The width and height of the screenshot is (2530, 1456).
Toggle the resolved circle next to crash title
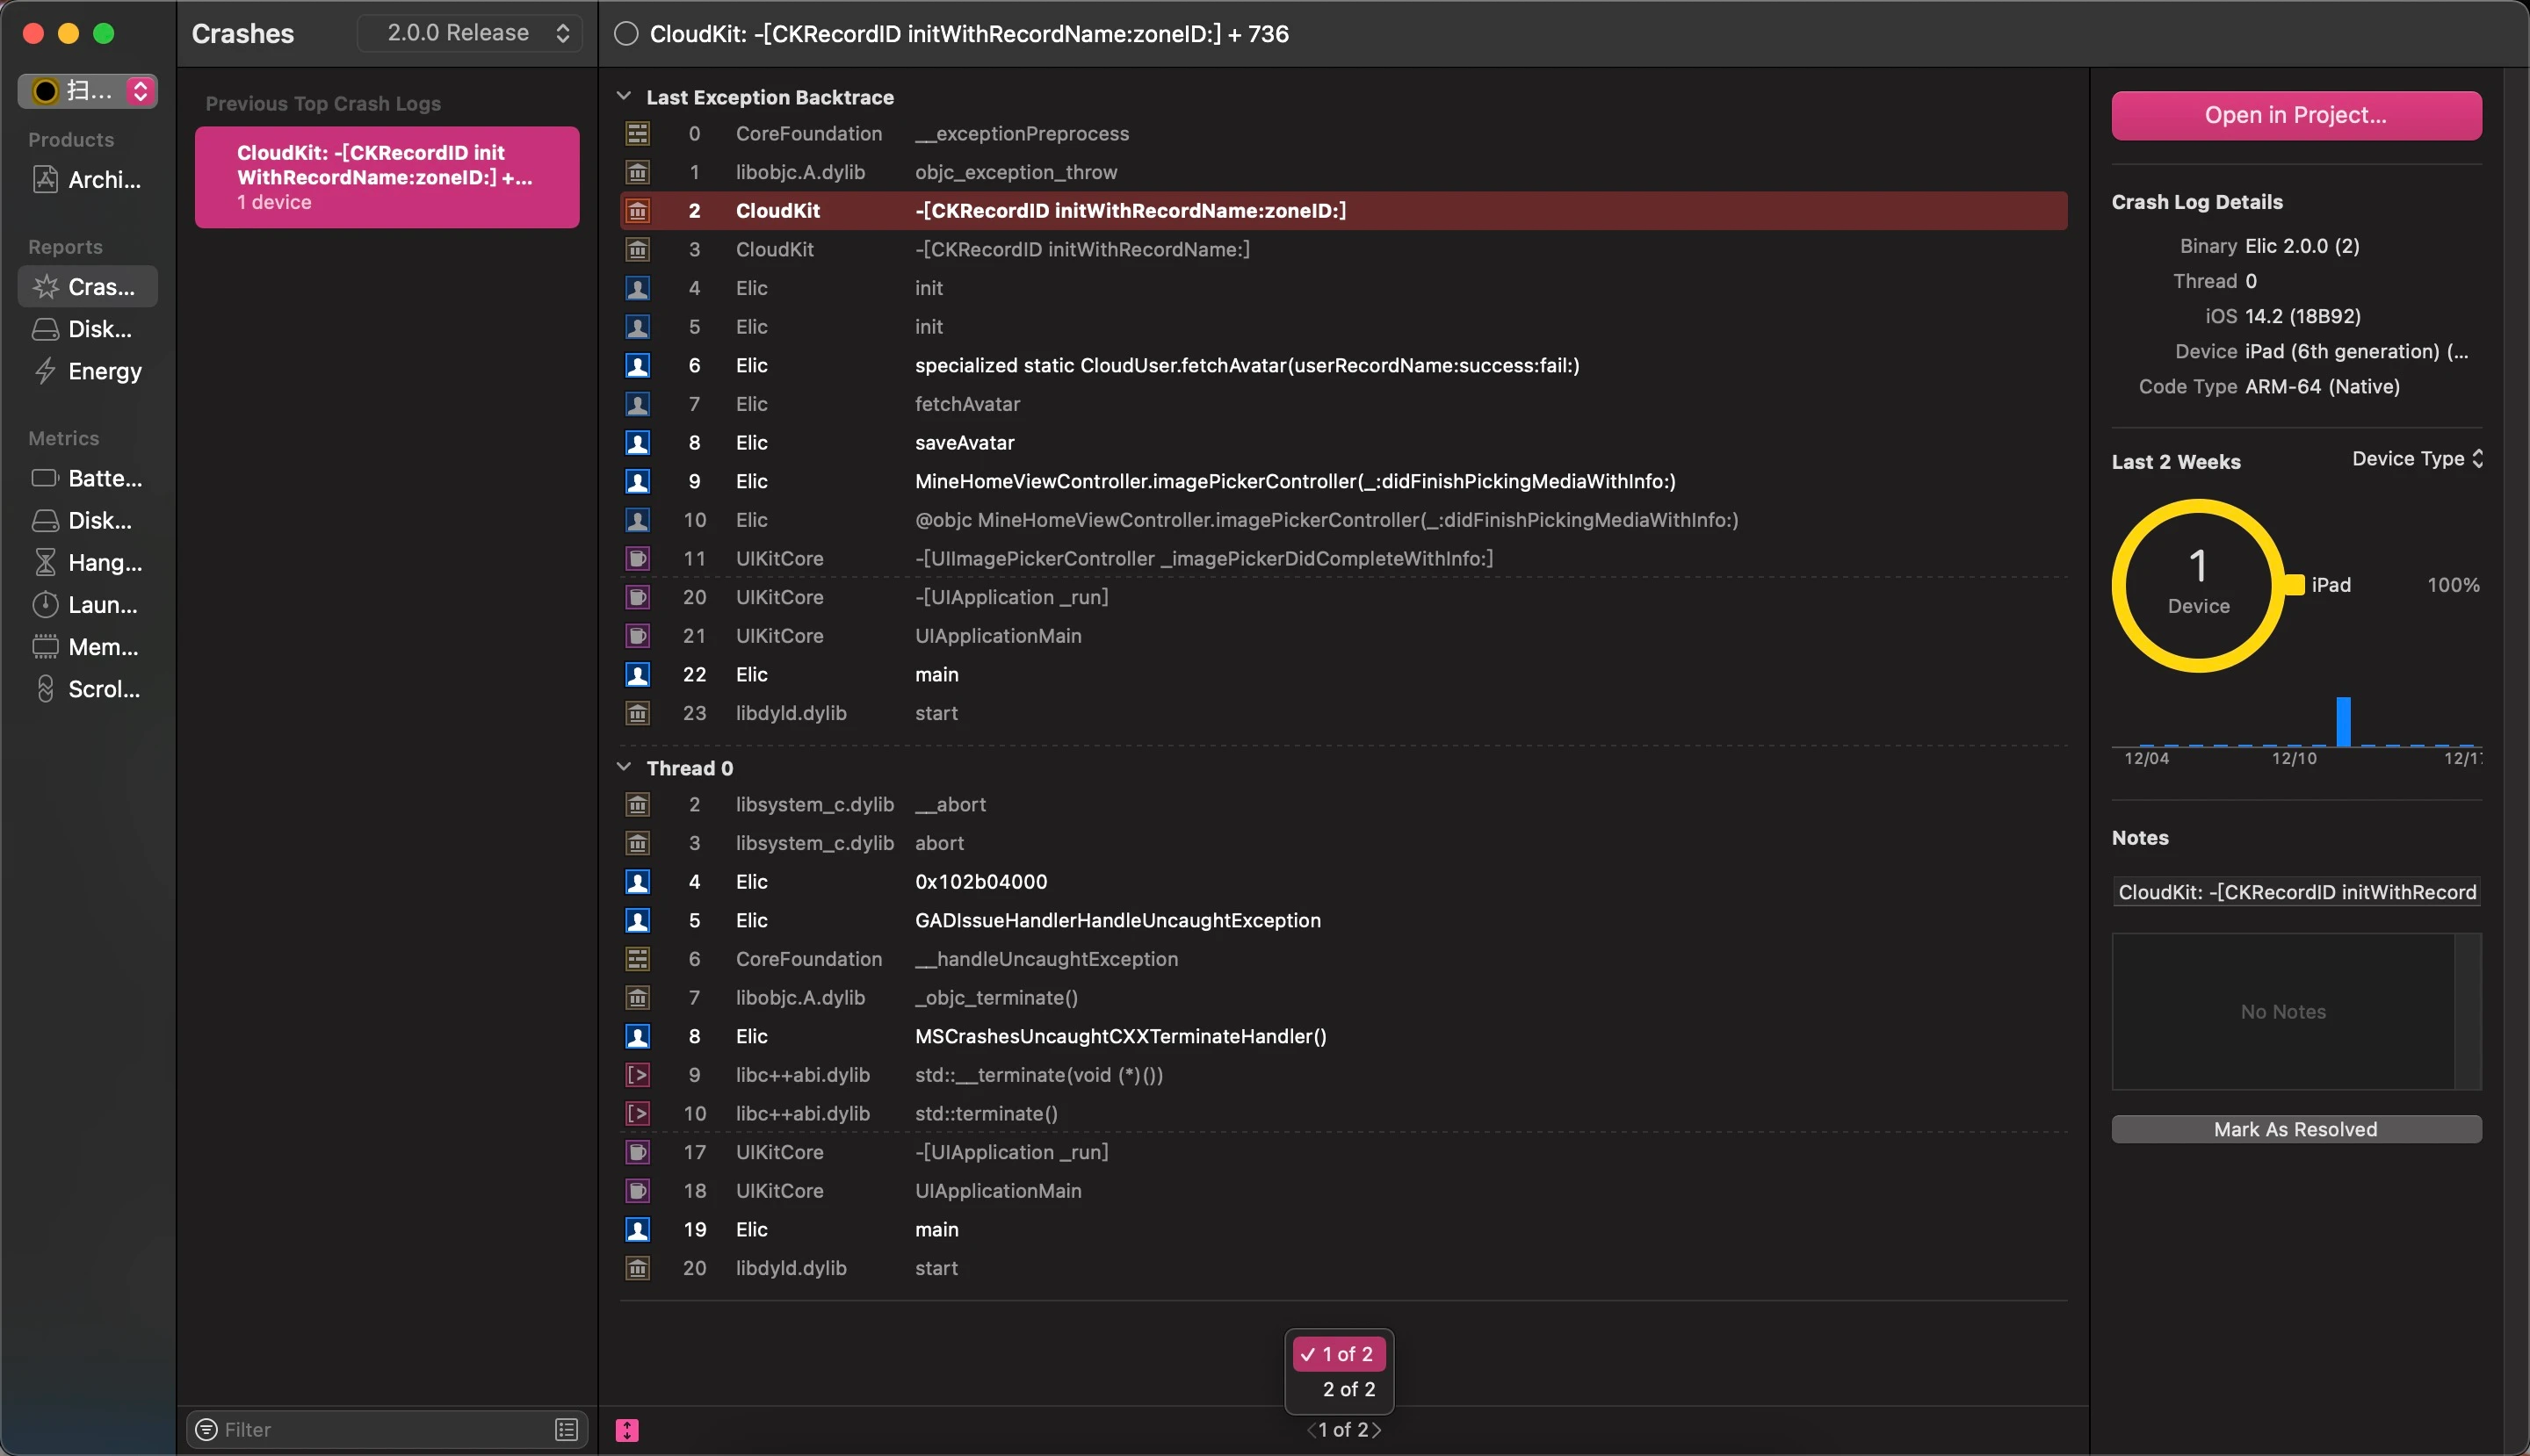[626, 34]
